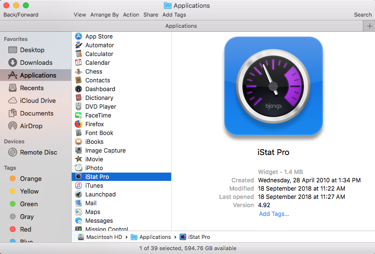Click the Remote Disc icon
The width and height of the screenshot is (375, 254).
(x=13, y=152)
